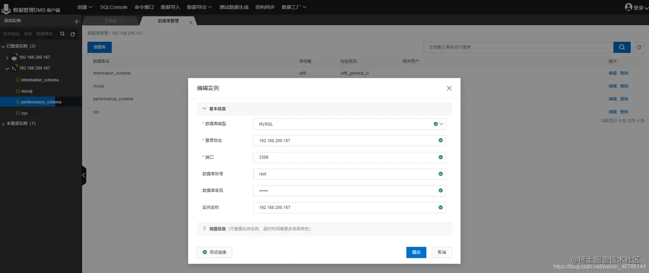Click the 测试连接 button
Screen dimensions: 649x273
pyautogui.click(x=214, y=253)
